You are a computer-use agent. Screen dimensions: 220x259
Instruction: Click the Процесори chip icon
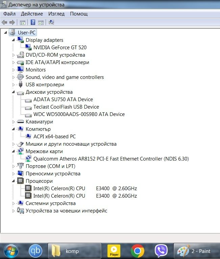[x=21, y=181]
